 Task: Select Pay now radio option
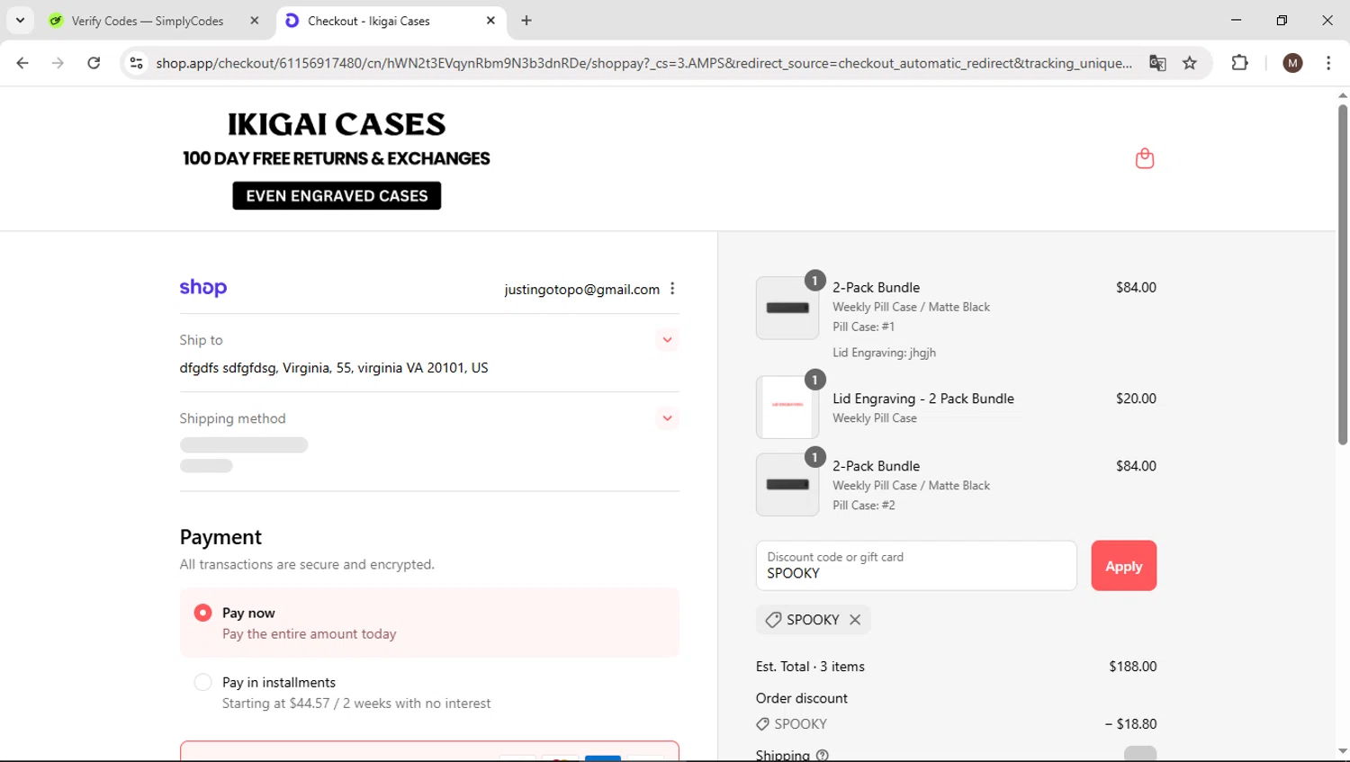pos(203,613)
